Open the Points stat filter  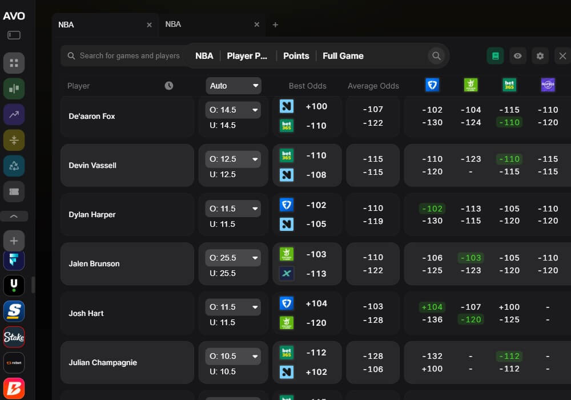(x=296, y=56)
